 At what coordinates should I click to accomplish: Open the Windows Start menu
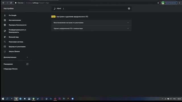3,99
